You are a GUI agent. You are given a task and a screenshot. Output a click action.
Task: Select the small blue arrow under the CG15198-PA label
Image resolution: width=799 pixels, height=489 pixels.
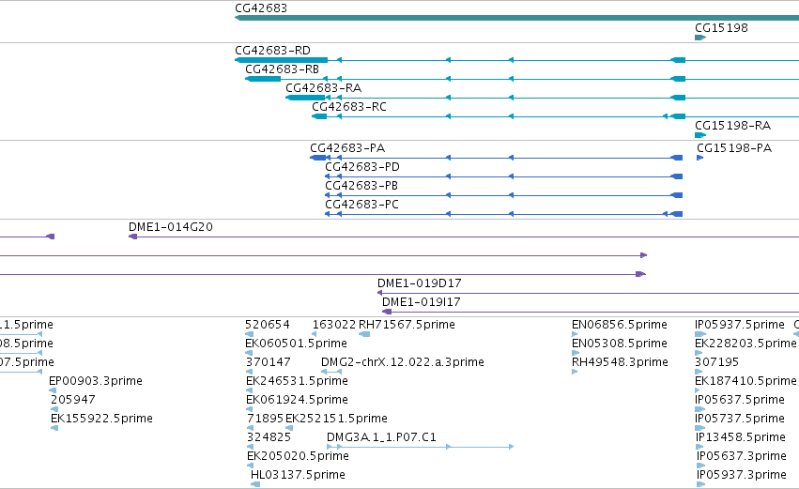pyautogui.click(x=700, y=158)
